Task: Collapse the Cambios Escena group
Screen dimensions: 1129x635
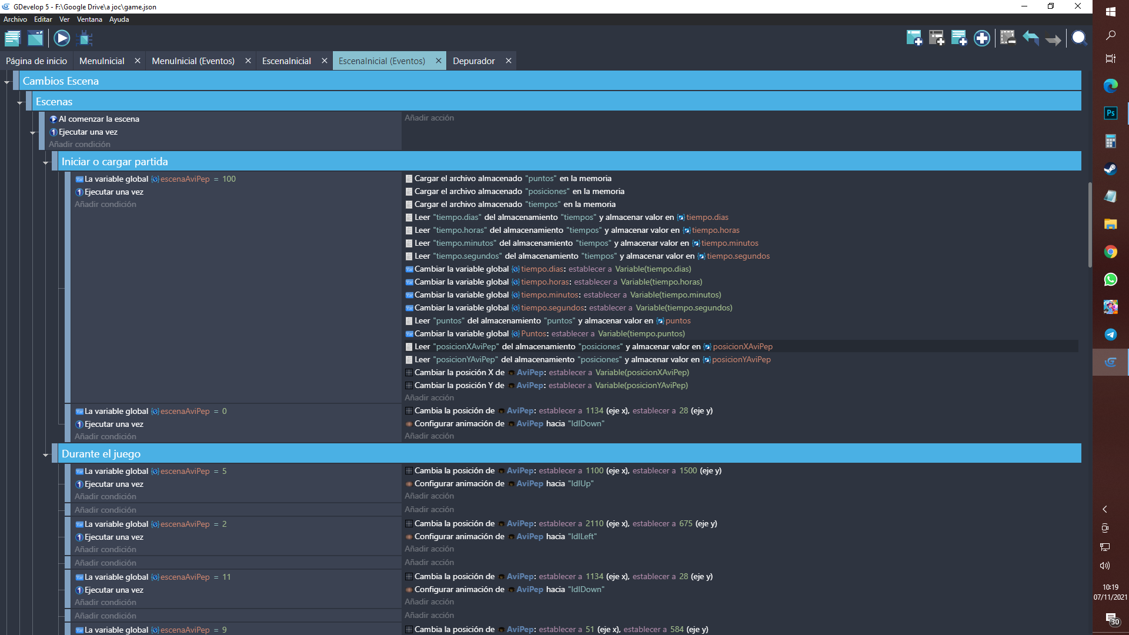Action: point(6,82)
